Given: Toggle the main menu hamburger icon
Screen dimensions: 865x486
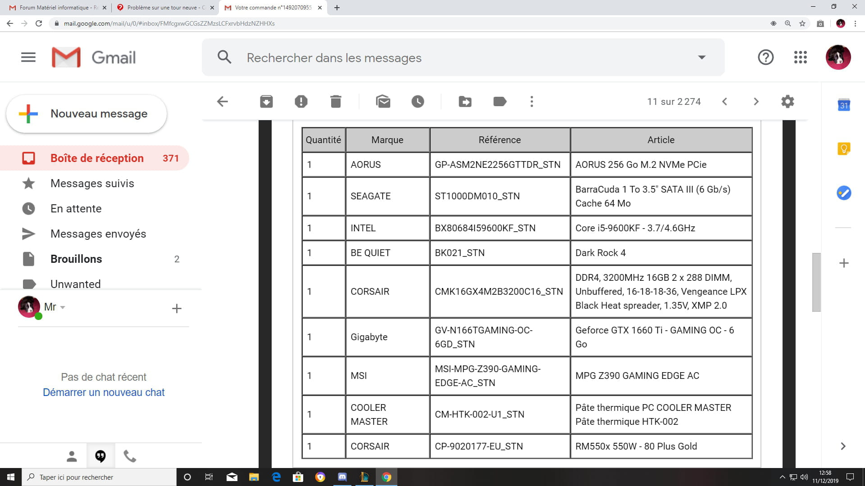Looking at the screenshot, I should [28, 57].
